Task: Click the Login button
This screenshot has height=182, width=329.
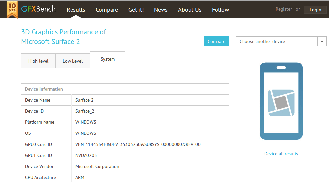Action: point(315,10)
